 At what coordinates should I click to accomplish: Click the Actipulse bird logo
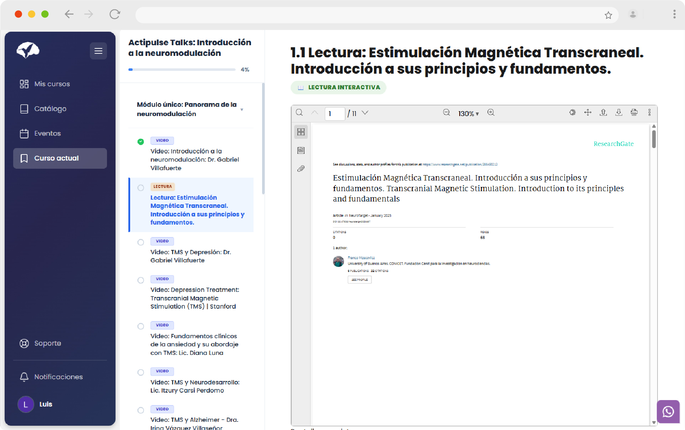28,50
